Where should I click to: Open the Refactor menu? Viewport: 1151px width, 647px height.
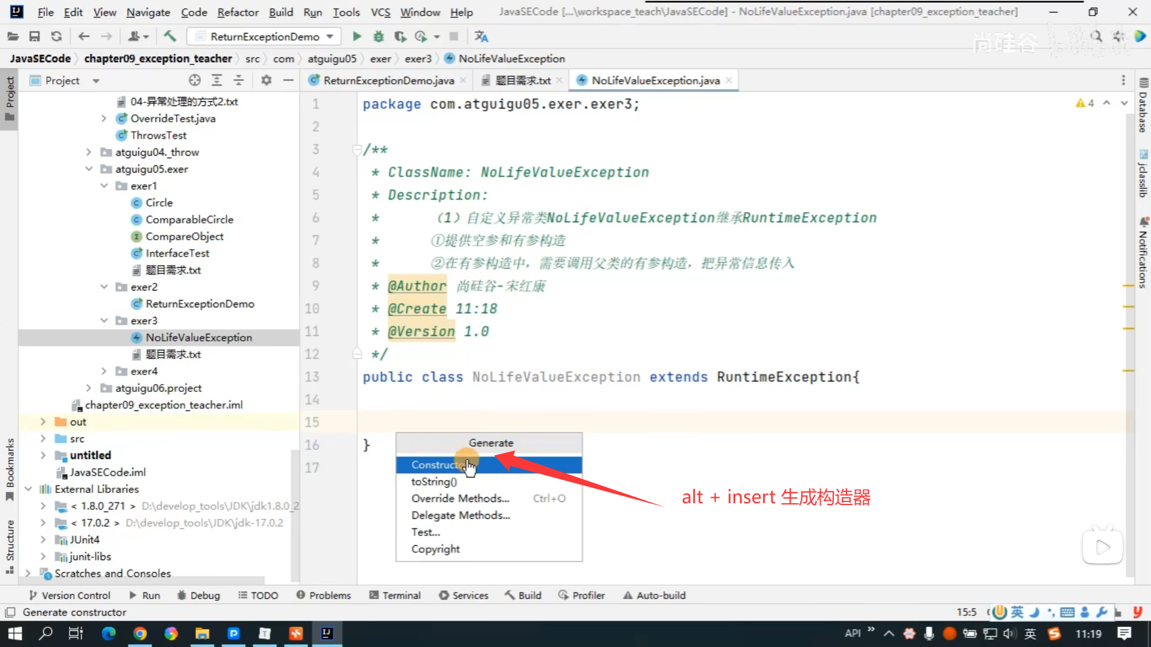click(x=237, y=12)
